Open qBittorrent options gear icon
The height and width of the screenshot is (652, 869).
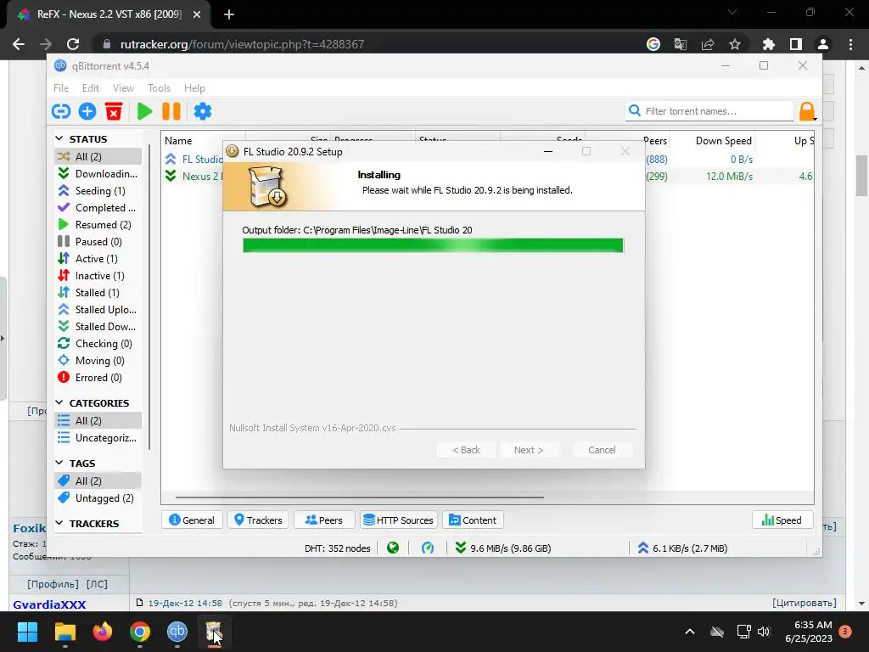point(202,111)
